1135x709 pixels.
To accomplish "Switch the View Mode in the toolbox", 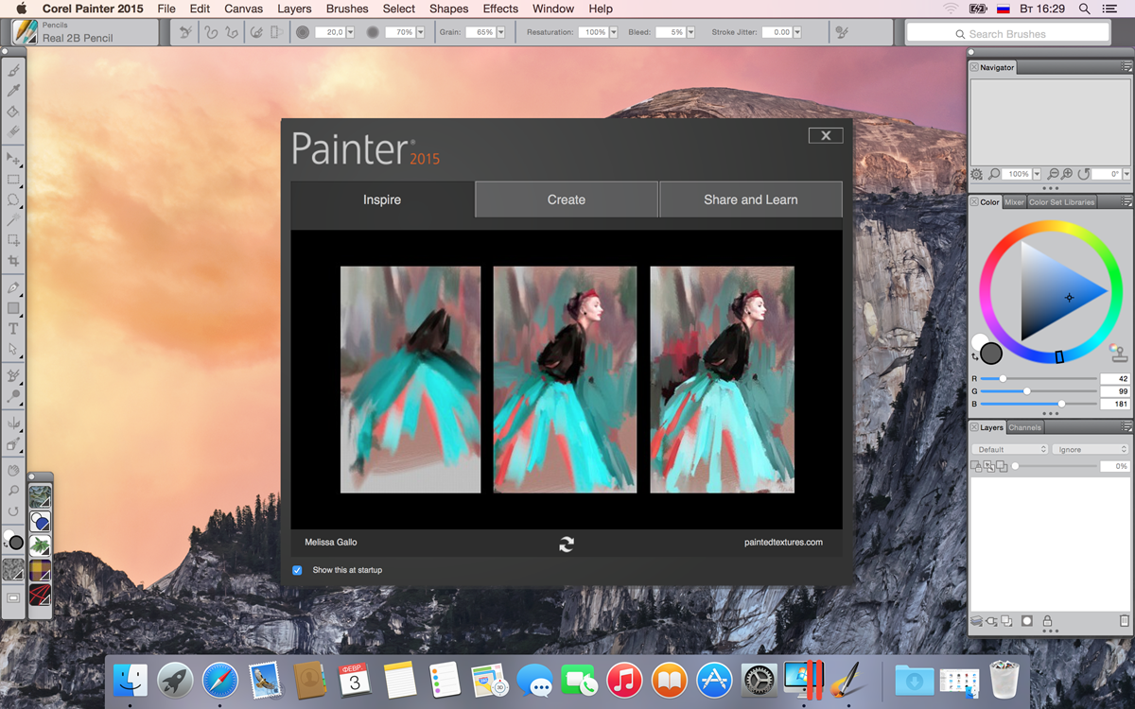I will (x=13, y=597).
